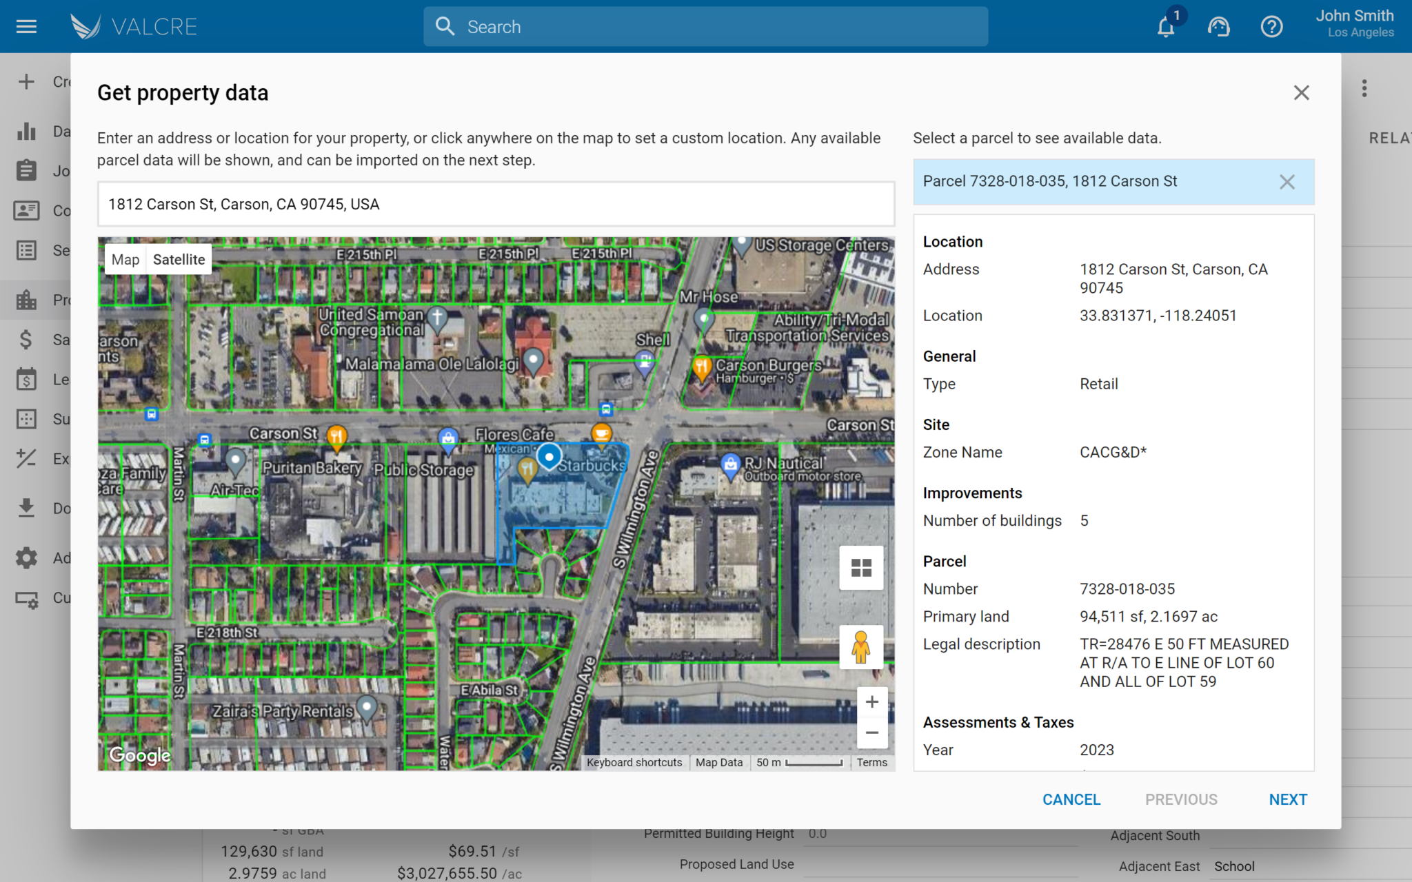Open the three-dot more options menu

pos(1364,88)
